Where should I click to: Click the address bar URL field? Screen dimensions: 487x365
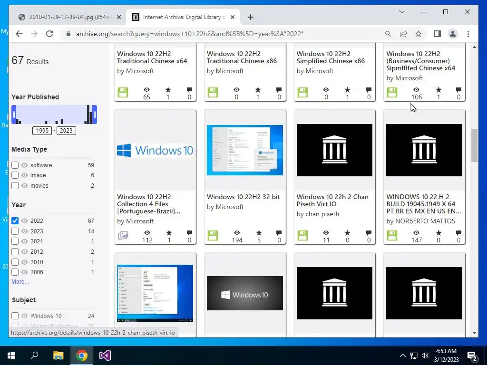tap(189, 34)
